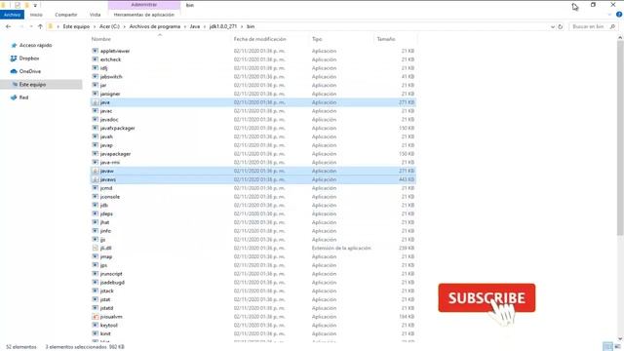The height and width of the screenshot is (351, 624).
Task: Switch to large icons view in status bar
Action: tap(617, 347)
